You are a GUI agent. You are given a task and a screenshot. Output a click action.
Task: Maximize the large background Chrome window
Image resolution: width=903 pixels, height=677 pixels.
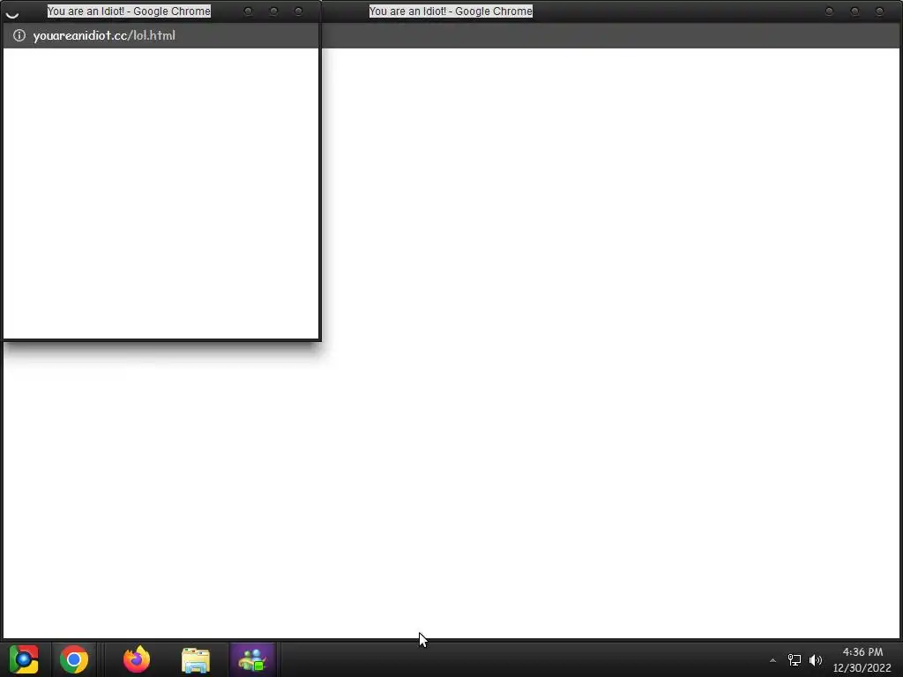click(854, 11)
